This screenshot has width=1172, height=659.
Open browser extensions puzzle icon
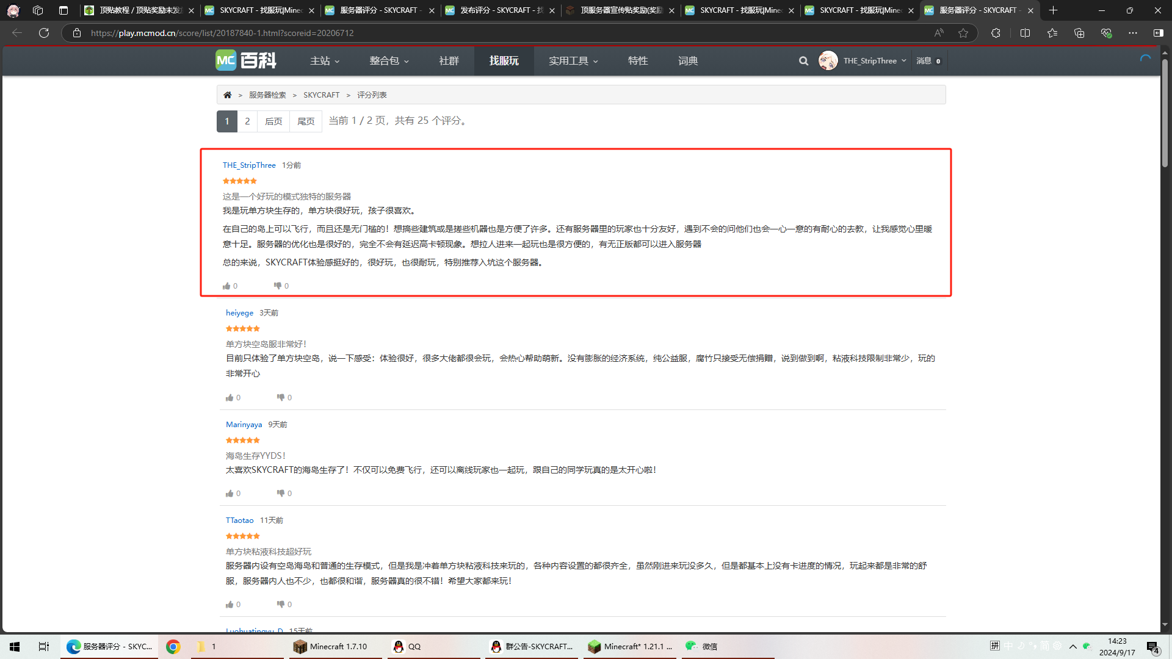996,33
